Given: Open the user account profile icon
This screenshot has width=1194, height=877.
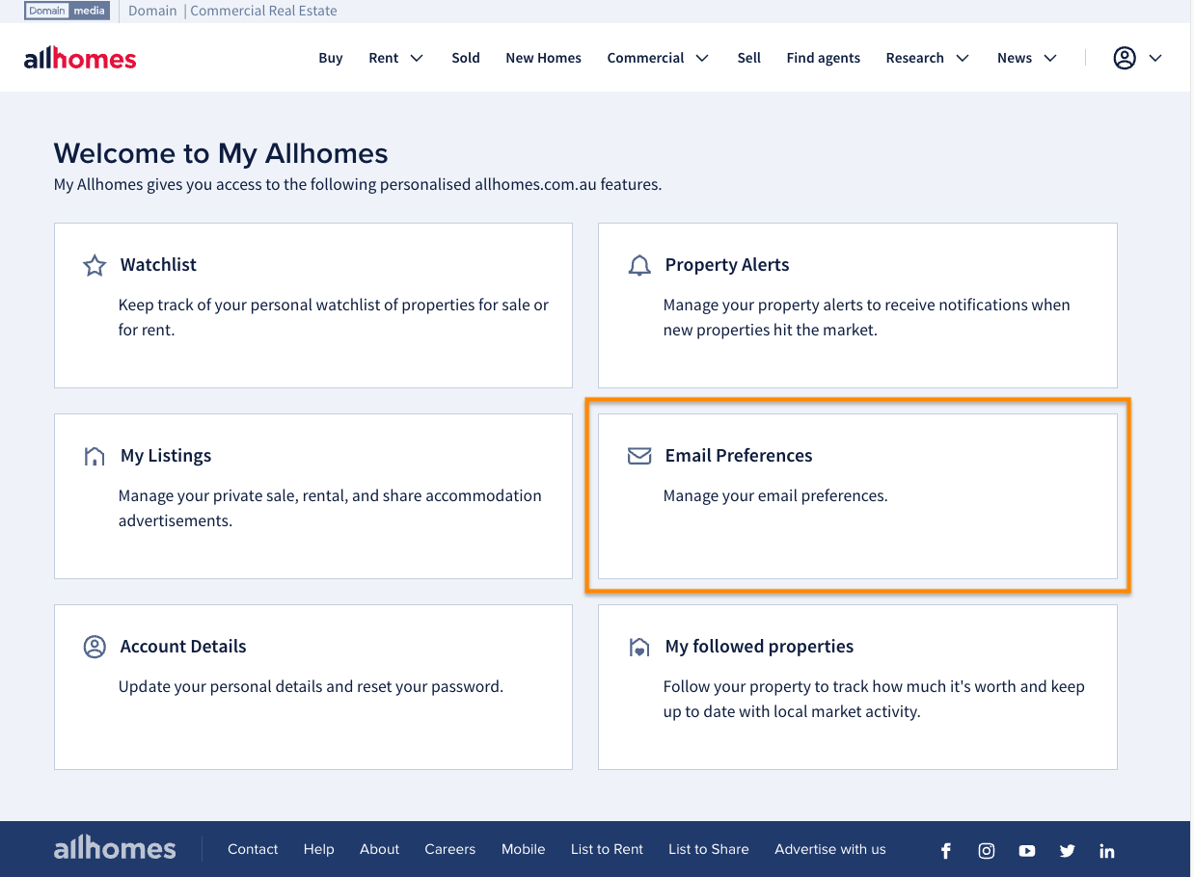Looking at the screenshot, I should (x=1125, y=58).
